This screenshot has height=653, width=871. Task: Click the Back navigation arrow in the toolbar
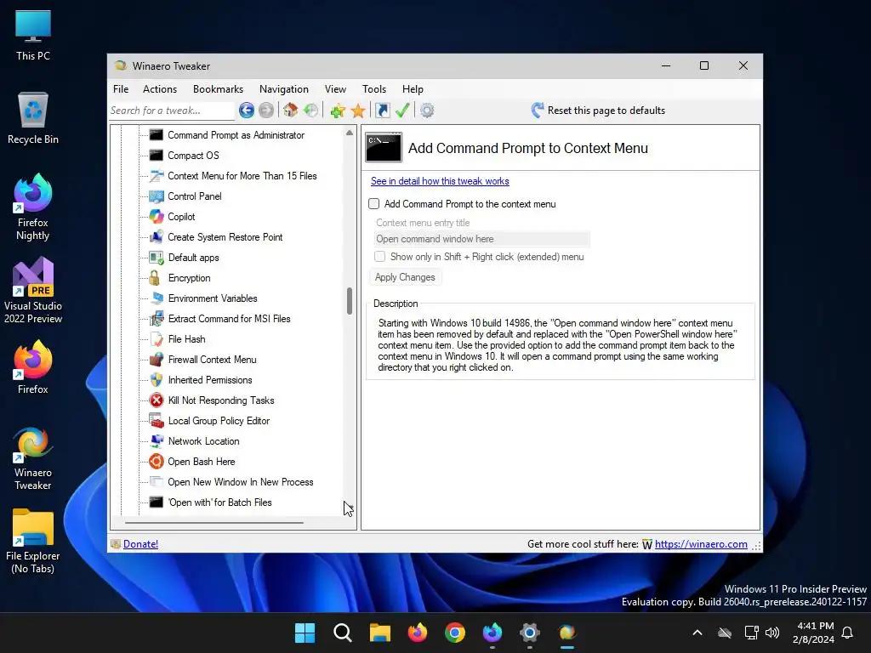pyautogui.click(x=247, y=111)
